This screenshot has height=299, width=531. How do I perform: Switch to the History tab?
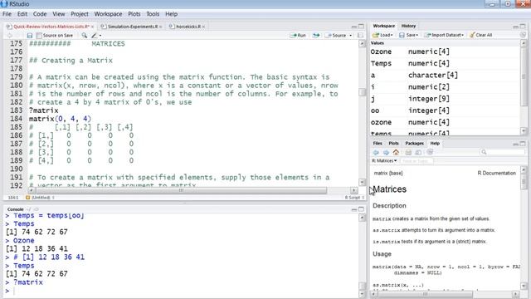[408, 26]
